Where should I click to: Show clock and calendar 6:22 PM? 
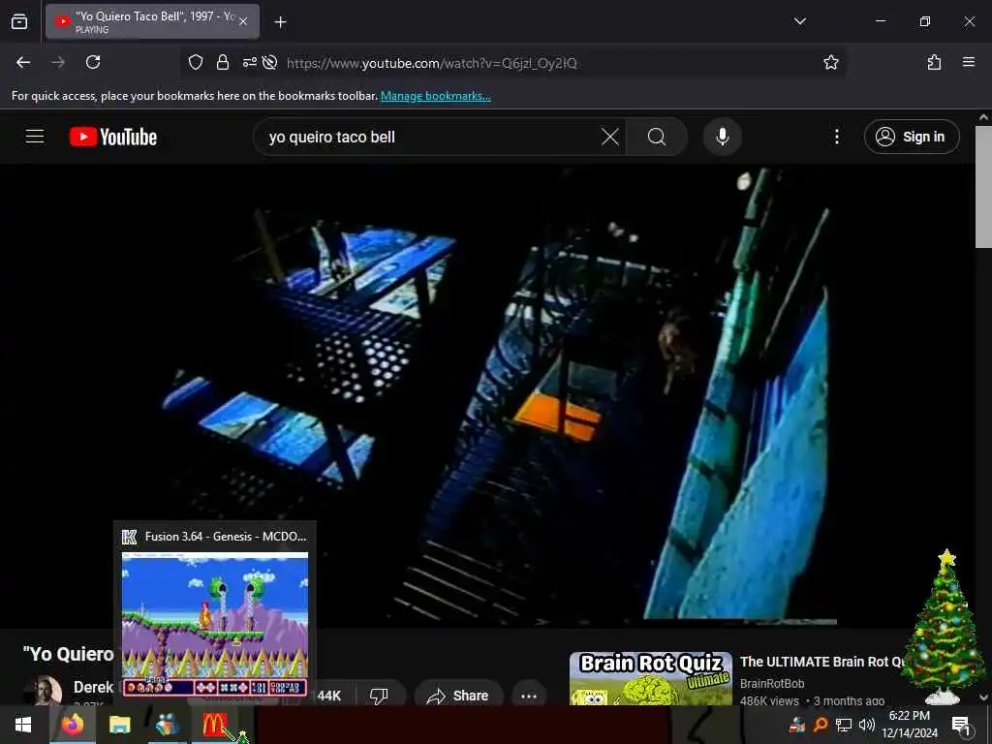pos(910,725)
